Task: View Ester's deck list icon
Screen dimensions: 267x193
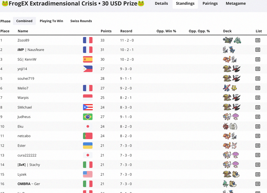Action: tap(258, 146)
